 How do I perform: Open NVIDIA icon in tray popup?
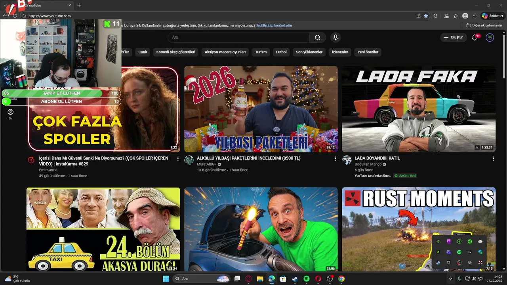[438, 241]
